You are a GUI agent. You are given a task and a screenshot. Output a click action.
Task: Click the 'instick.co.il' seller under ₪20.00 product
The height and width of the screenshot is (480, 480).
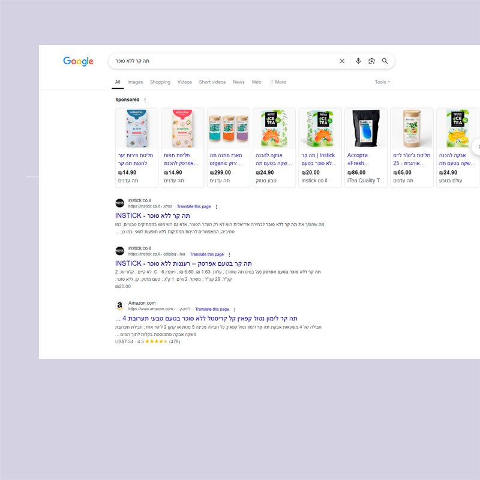[x=314, y=181]
